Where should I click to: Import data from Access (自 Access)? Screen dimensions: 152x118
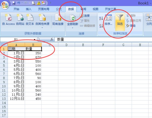[9, 20]
